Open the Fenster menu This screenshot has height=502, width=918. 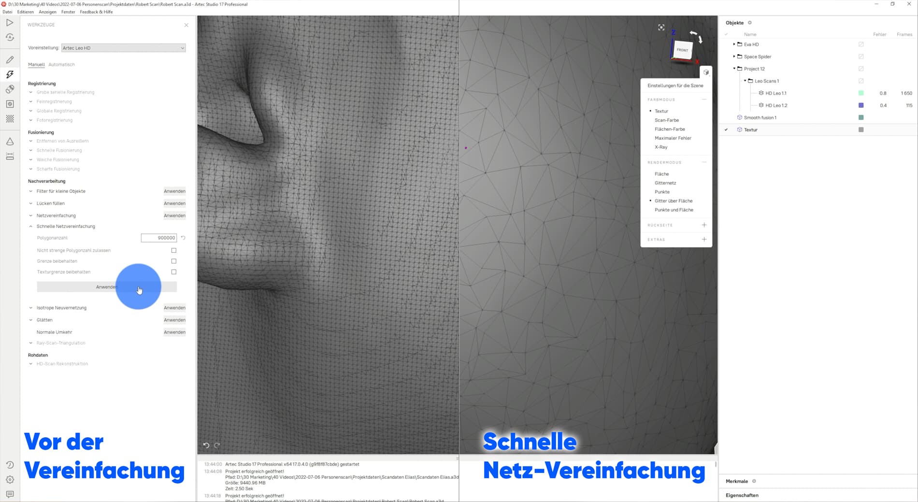(x=68, y=12)
